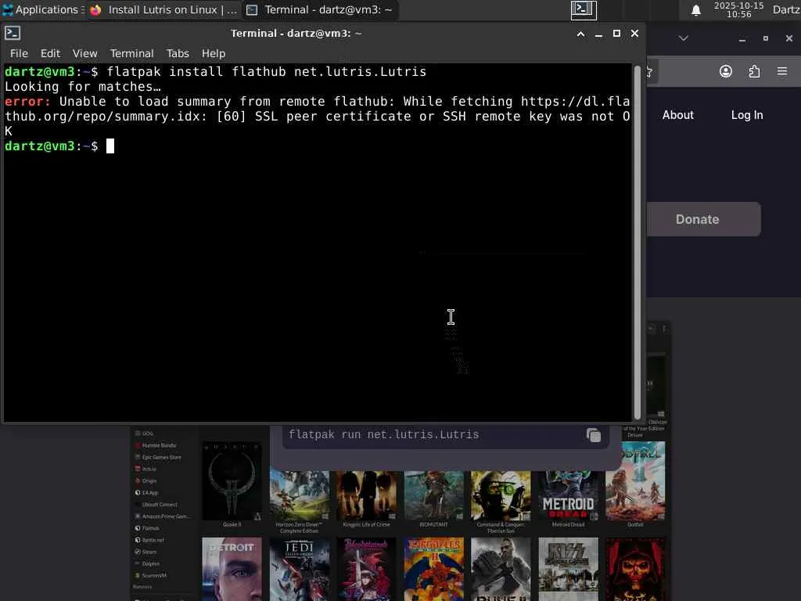
Task: Click the 'flatpak run net.lutris.Lutris' code text
Action: click(383, 434)
